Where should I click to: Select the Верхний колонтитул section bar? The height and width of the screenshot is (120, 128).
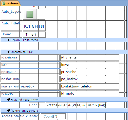[x=64, y=40]
